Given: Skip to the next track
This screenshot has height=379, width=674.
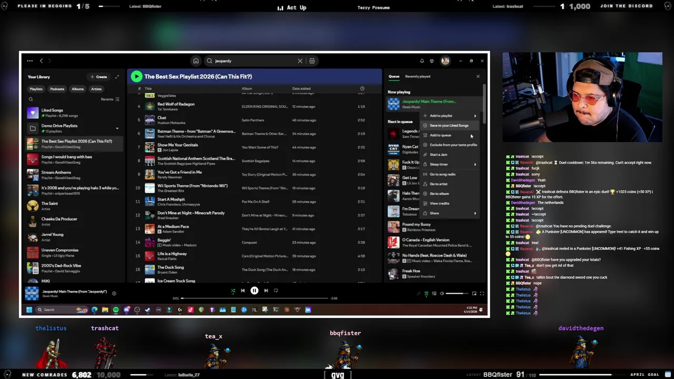Looking at the screenshot, I should (266, 291).
